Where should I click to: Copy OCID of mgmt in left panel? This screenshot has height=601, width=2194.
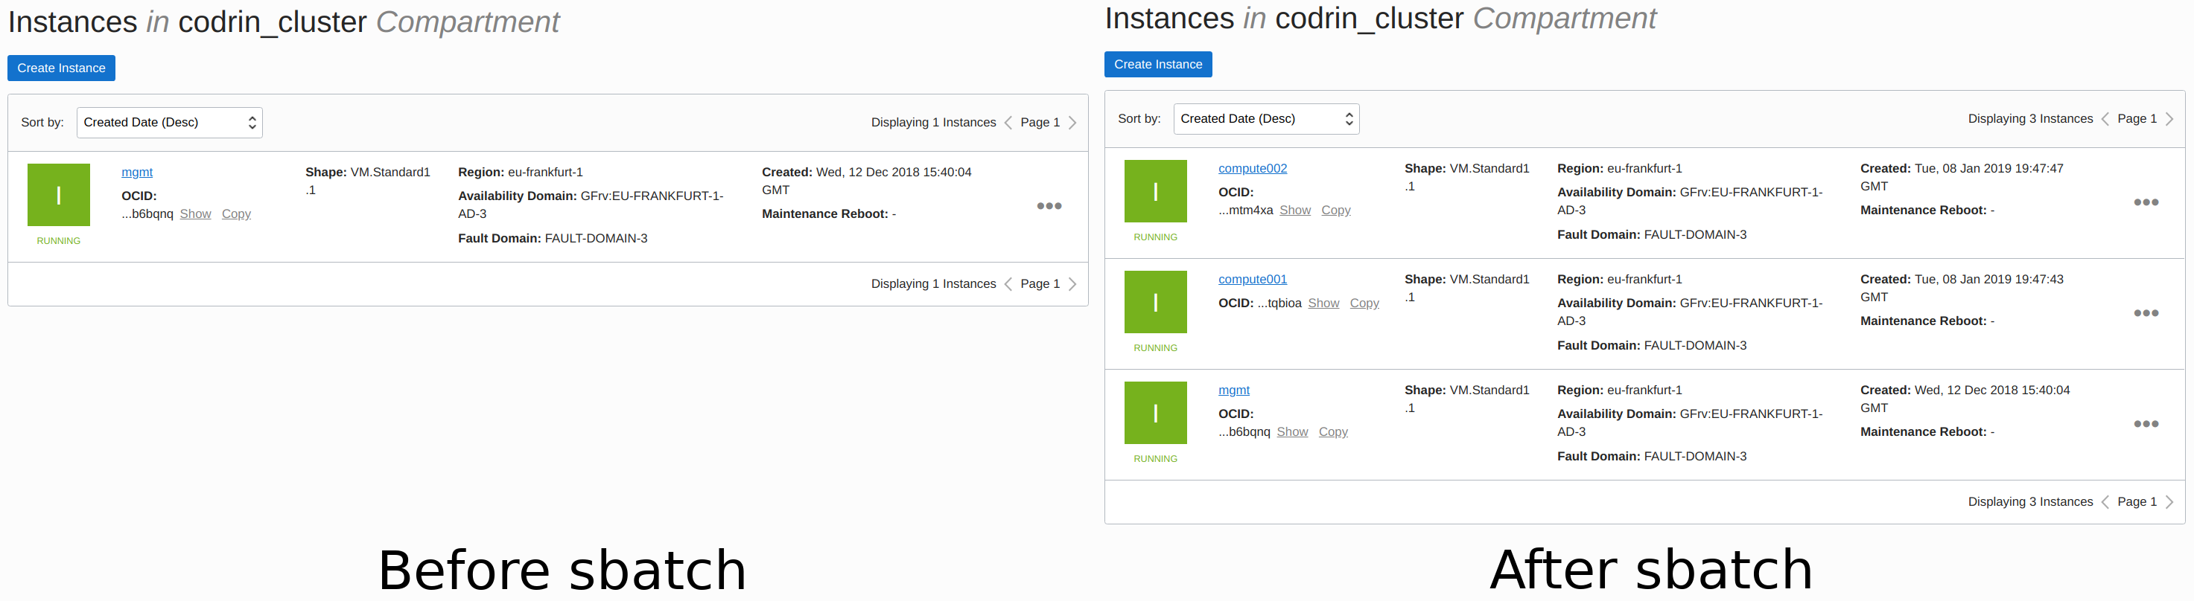coord(236,213)
